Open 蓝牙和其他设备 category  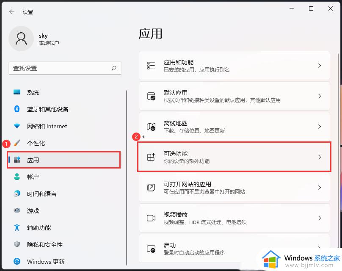[48, 109]
